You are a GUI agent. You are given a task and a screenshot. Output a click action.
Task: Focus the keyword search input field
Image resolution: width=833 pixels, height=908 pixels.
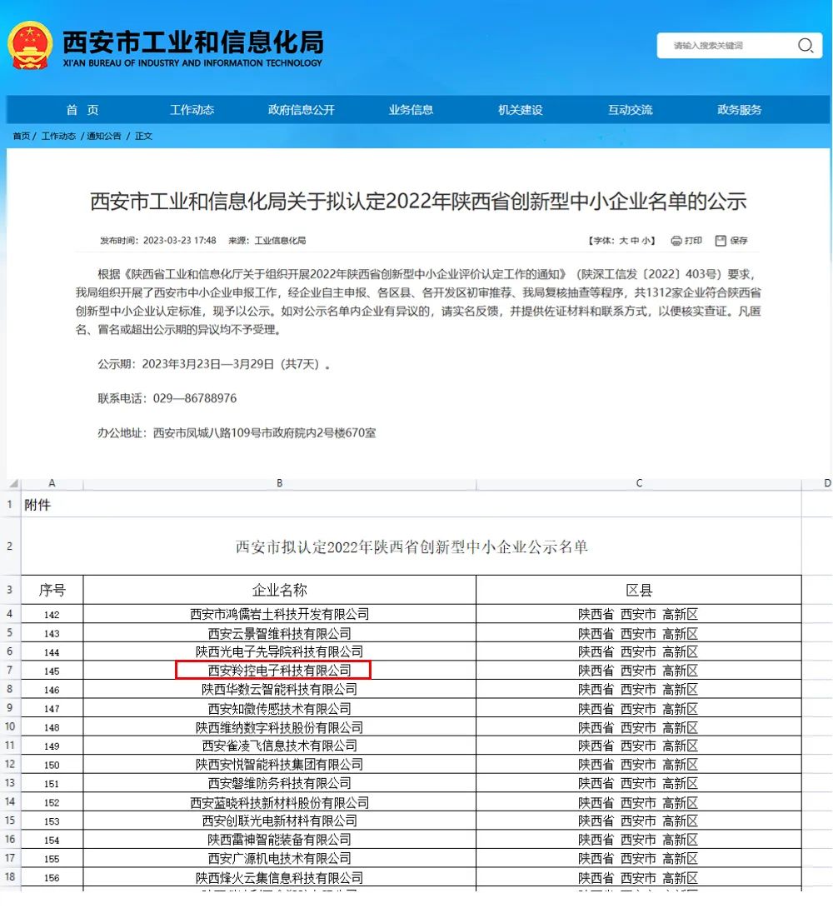(x=725, y=46)
